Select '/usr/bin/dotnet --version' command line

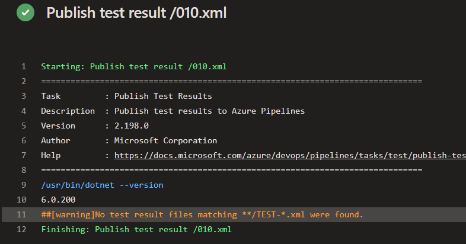pos(102,185)
